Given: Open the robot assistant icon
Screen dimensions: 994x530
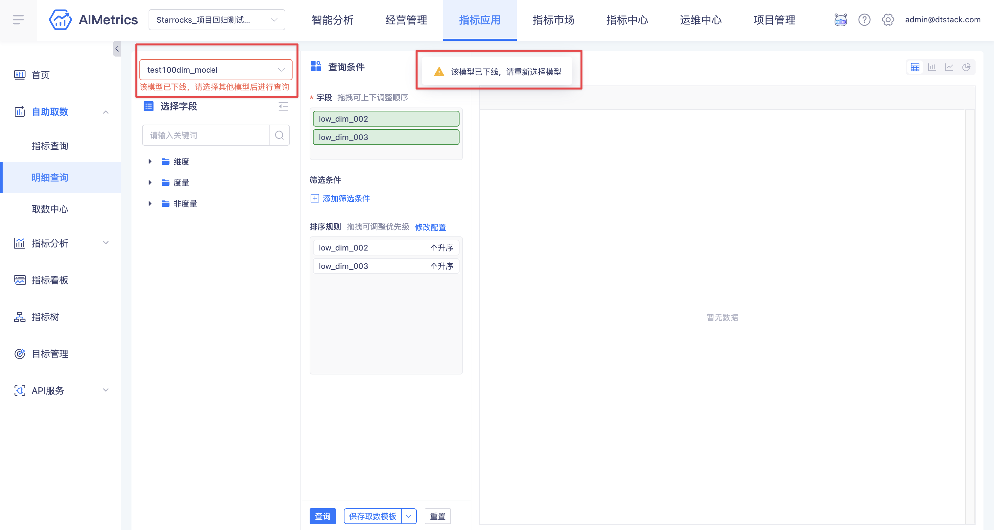Looking at the screenshot, I should coord(840,20).
